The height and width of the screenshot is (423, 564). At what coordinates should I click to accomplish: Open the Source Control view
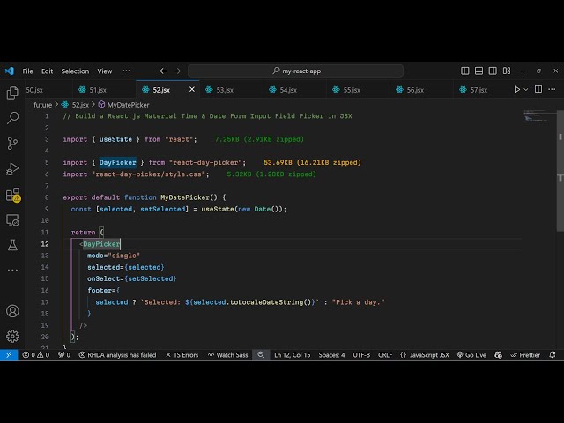click(12, 143)
